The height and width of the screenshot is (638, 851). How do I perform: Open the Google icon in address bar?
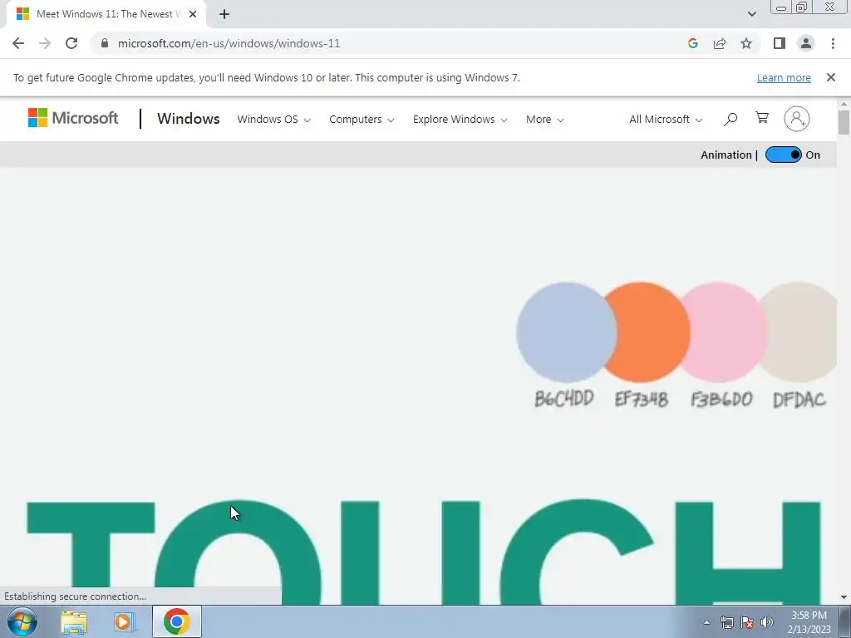pyautogui.click(x=692, y=43)
